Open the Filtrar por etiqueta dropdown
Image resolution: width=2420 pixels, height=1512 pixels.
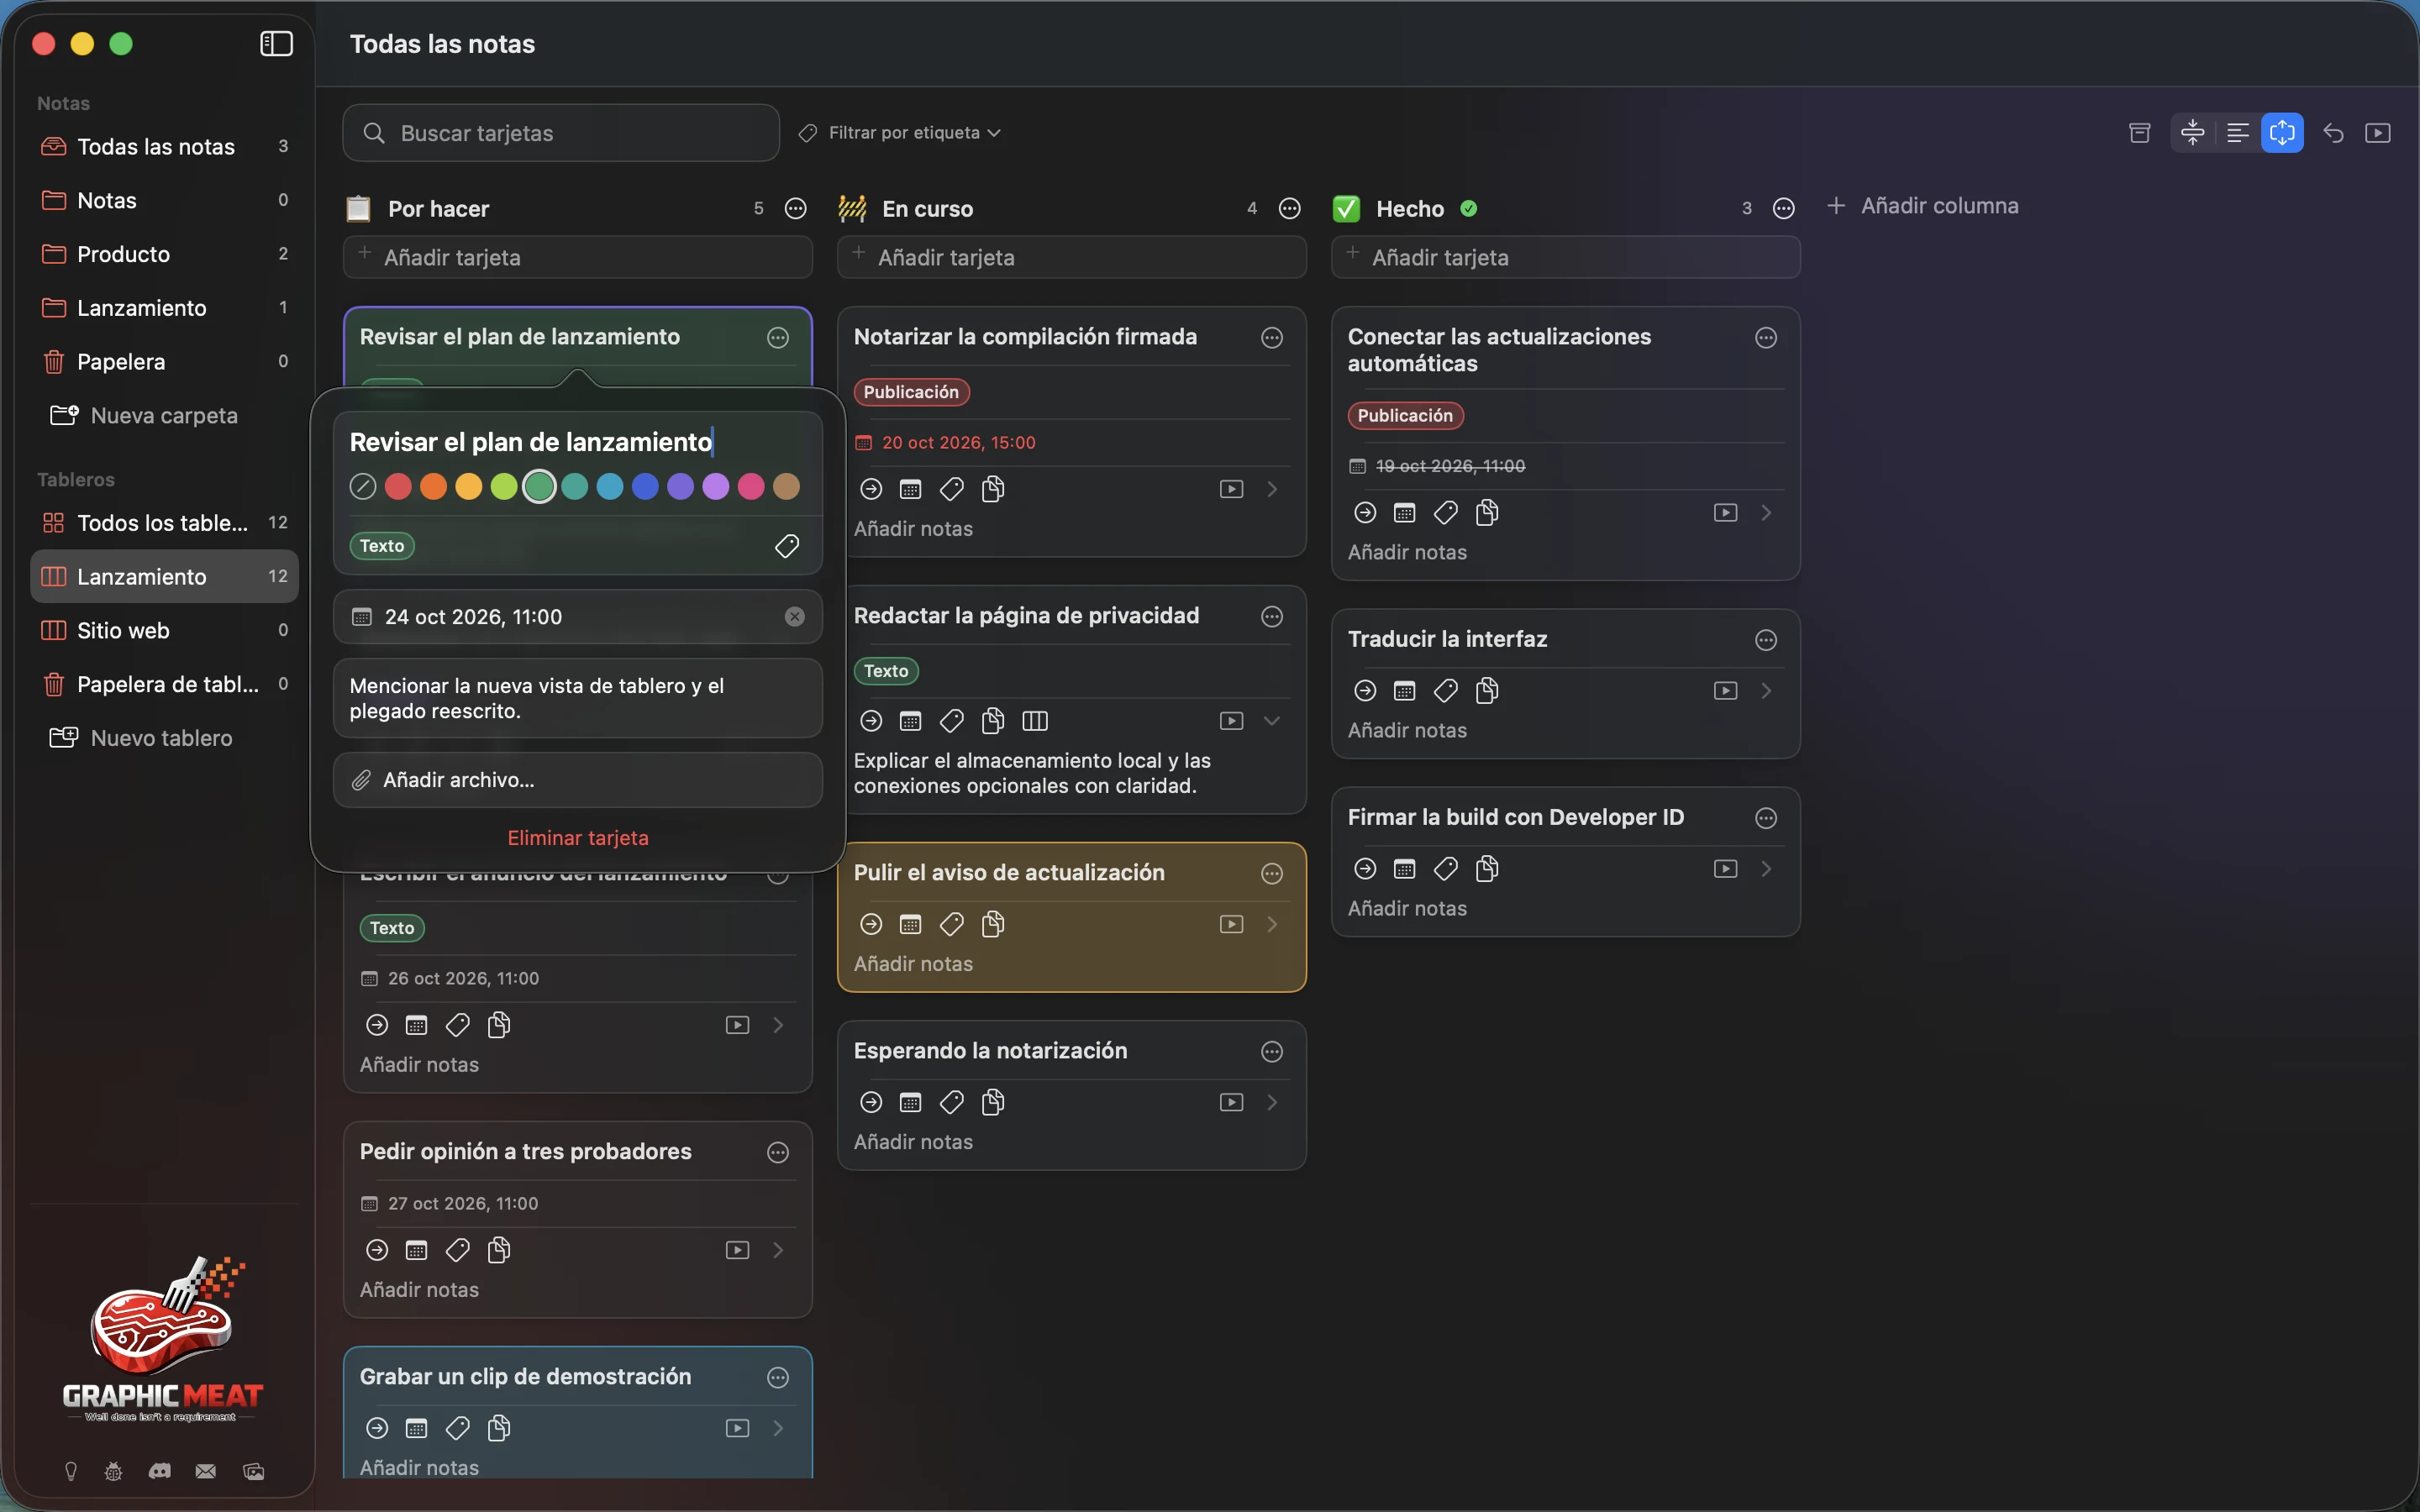900,133
